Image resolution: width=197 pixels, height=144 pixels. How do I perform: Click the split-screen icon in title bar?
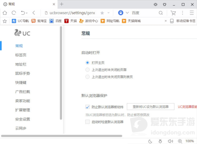pos(156,5)
